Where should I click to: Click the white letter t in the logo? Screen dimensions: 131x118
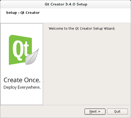(26, 49)
